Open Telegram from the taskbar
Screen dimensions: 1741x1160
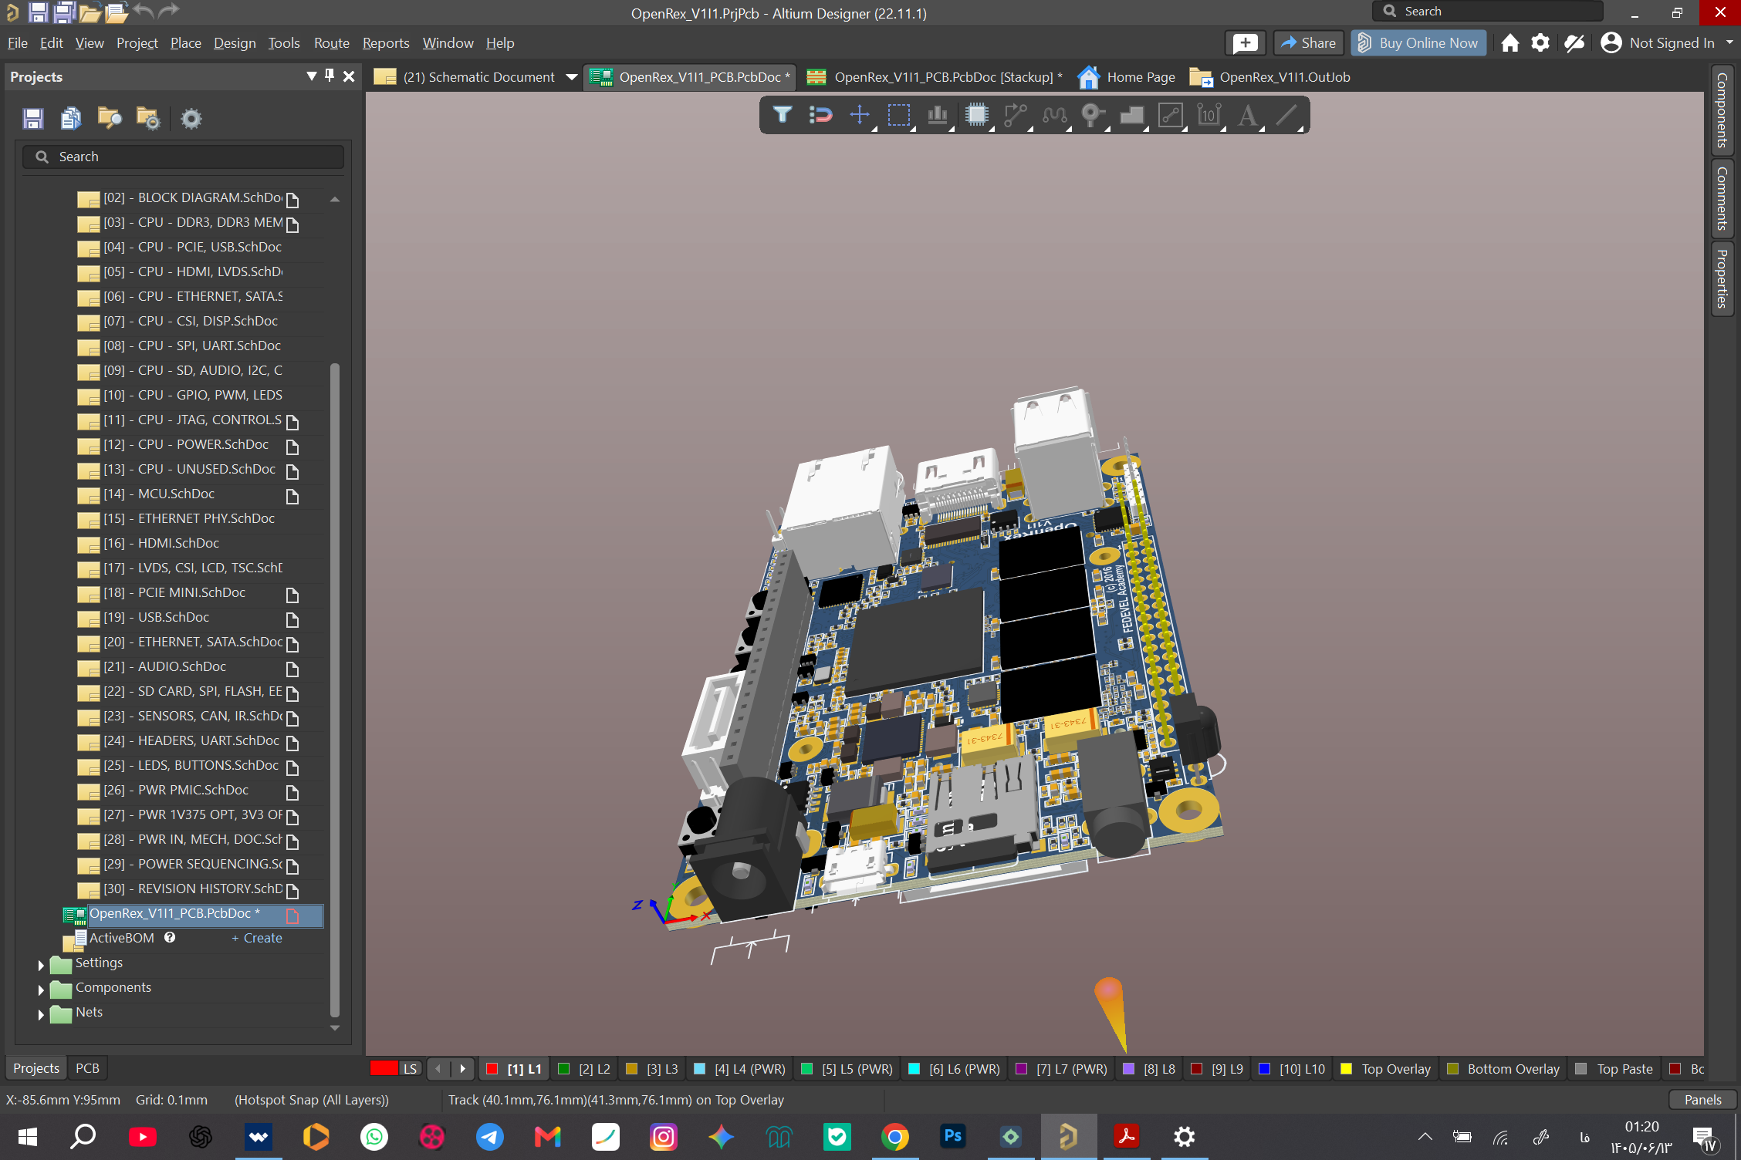[x=490, y=1136]
